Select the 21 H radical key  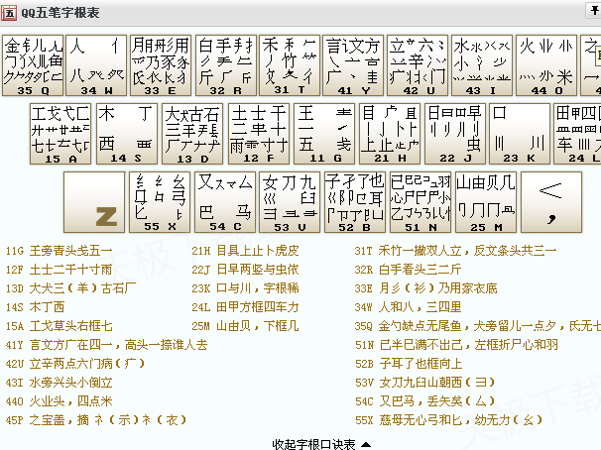pos(390,134)
